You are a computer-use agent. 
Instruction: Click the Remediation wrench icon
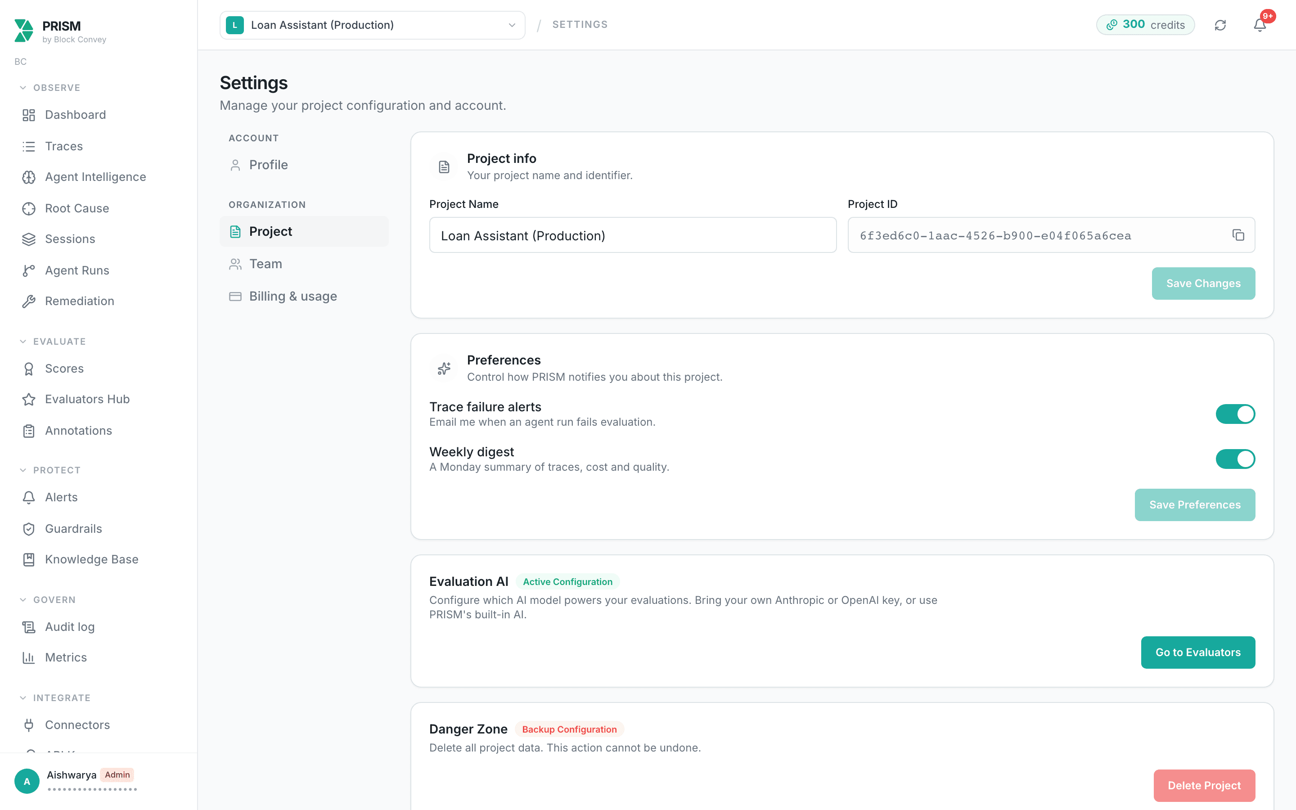pyautogui.click(x=29, y=301)
